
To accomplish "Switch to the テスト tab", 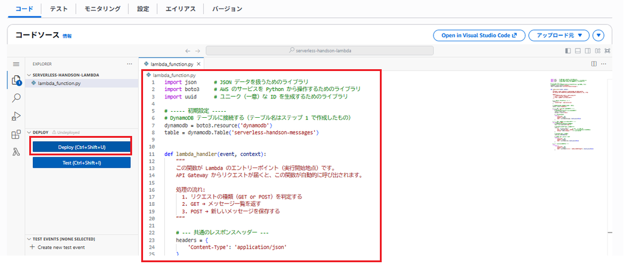I will click(59, 9).
